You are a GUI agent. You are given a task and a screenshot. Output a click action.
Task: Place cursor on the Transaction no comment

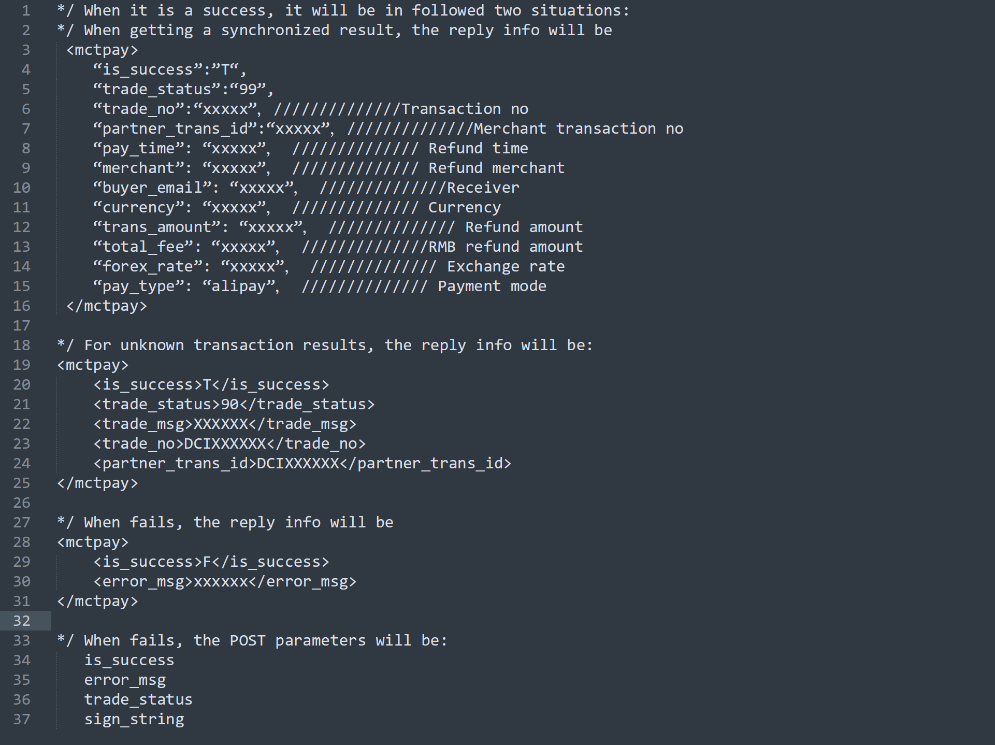(x=465, y=109)
